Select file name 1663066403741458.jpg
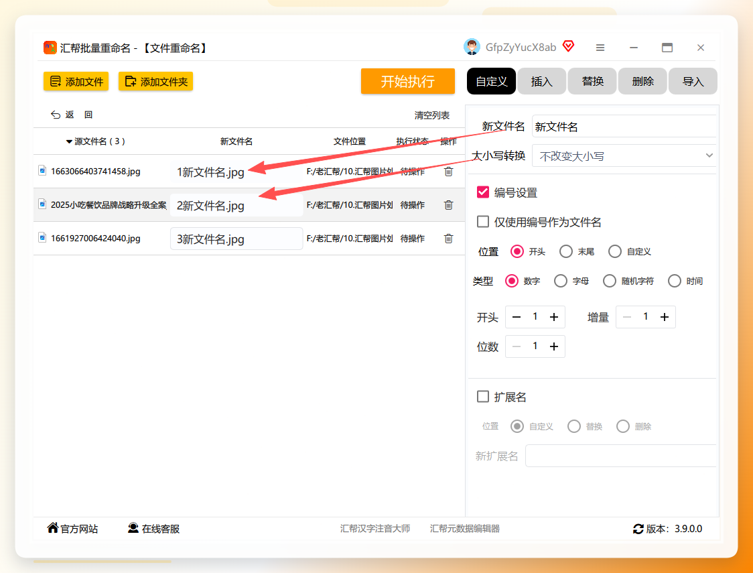The width and height of the screenshot is (753, 573). [x=96, y=172]
